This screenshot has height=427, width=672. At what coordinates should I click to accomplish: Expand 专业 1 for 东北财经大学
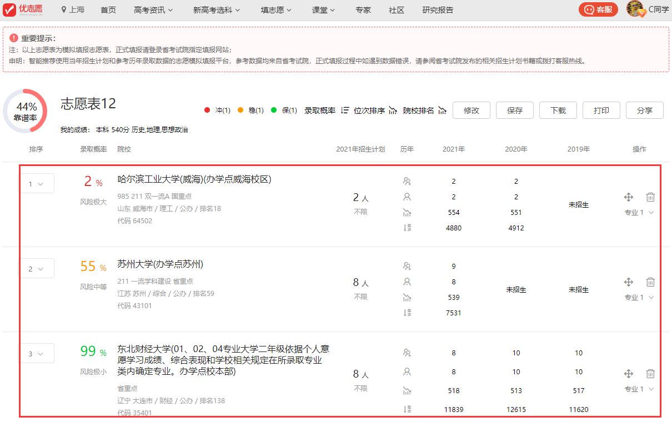coord(639,389)
